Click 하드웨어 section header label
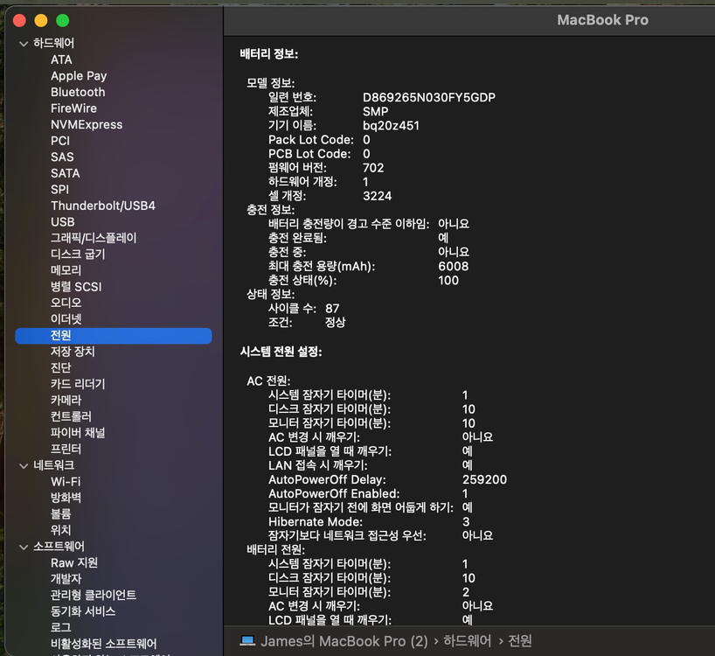The width and height of the screenshot is (715, 656). pyautogui.click(x=54, y=44)
